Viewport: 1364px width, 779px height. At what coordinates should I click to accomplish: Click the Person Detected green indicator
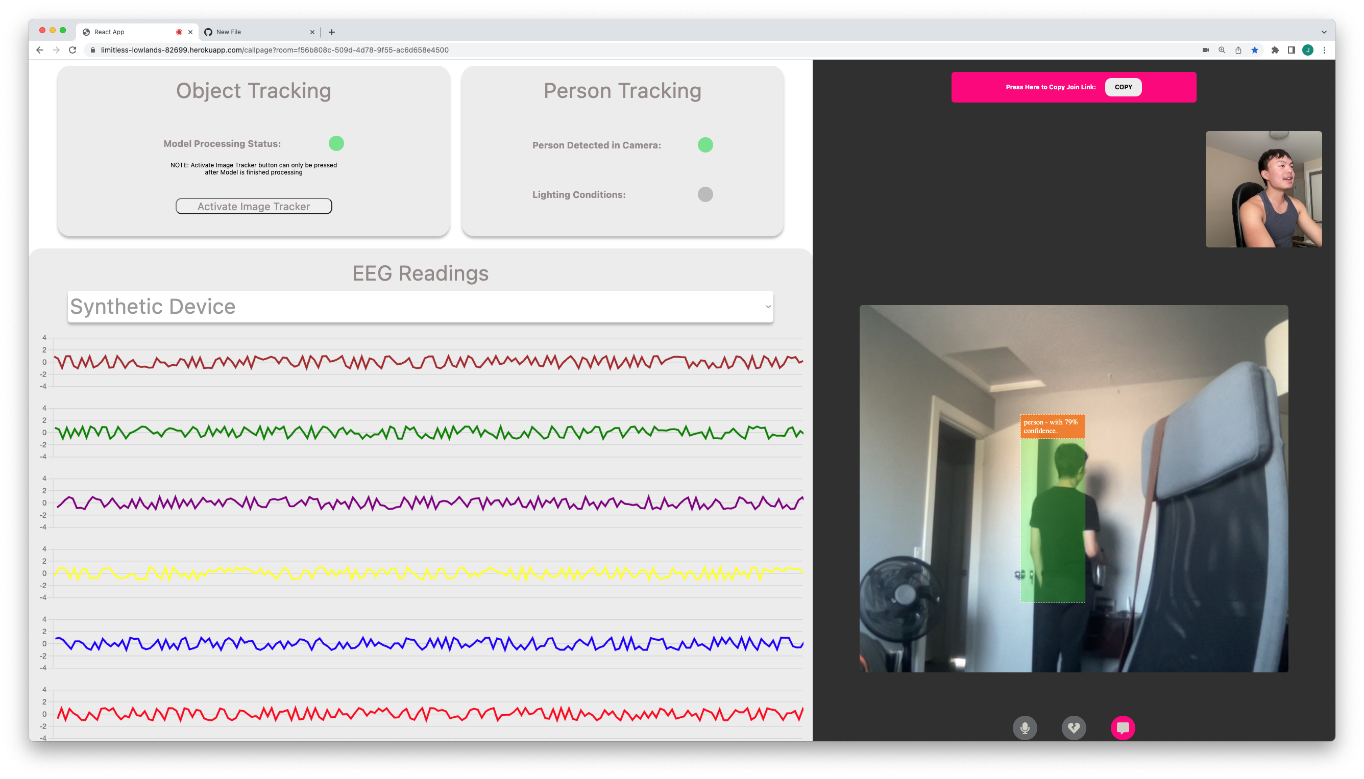(x=705, y=145)
